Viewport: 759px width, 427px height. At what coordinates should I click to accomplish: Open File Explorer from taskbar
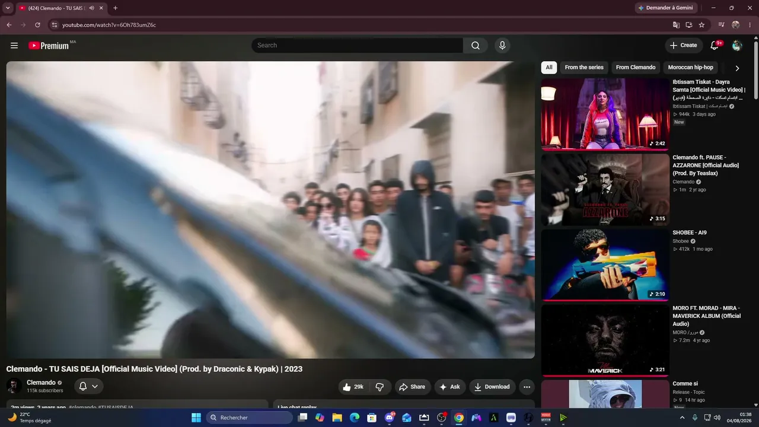(337, 418)
